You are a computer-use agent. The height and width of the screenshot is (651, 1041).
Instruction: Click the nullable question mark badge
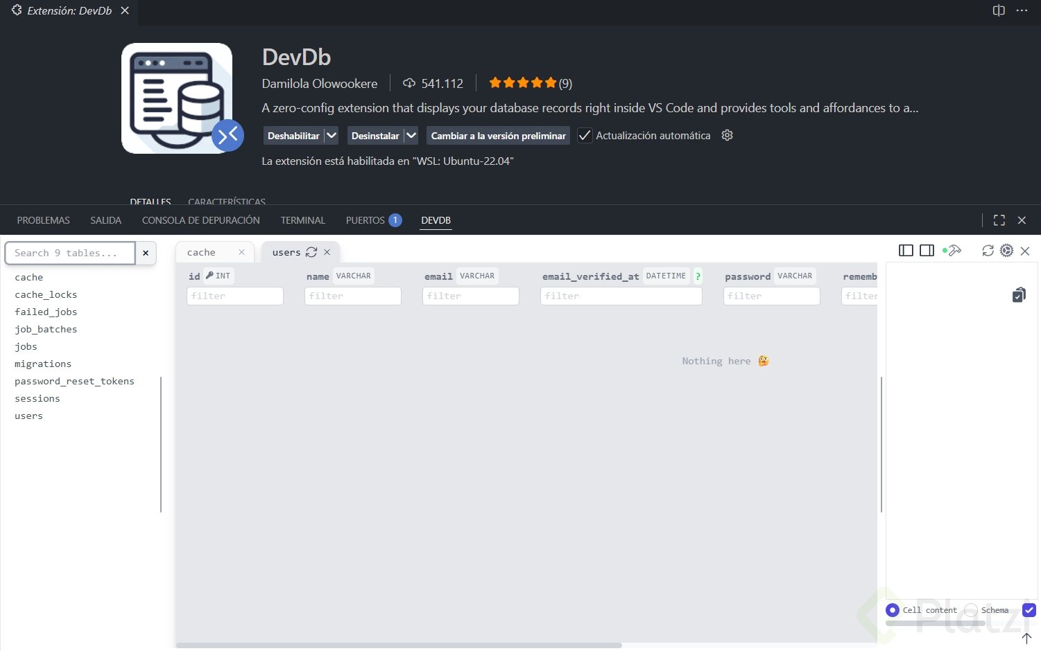tap(698, 276)
